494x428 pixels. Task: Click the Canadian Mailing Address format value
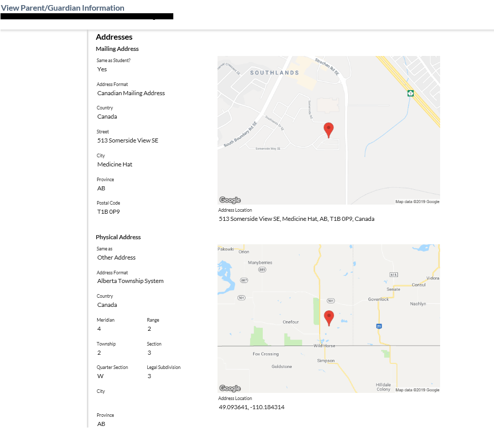click(131, 93)
